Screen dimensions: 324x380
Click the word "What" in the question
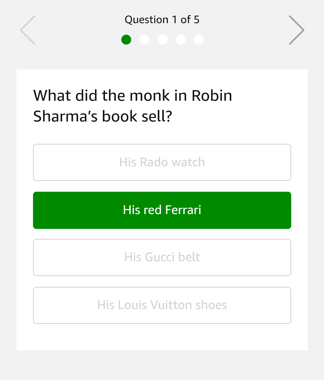pyautogui.click(x=52, y=96)
